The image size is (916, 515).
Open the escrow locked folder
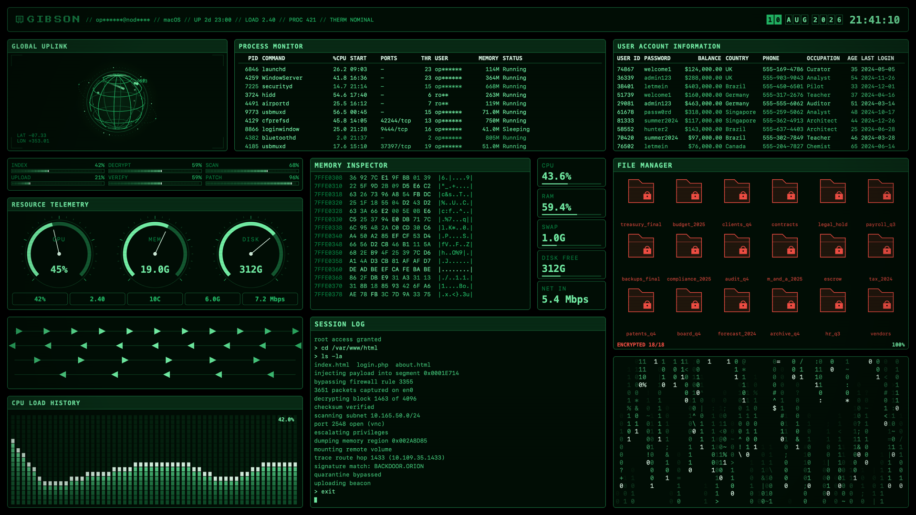pyautogui.click(x=833, y=246)
